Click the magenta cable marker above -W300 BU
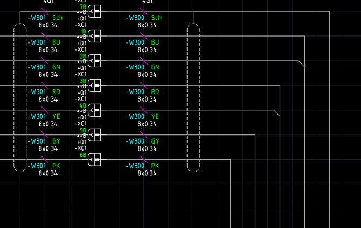 pyautogui.click(x=144, y=36)
